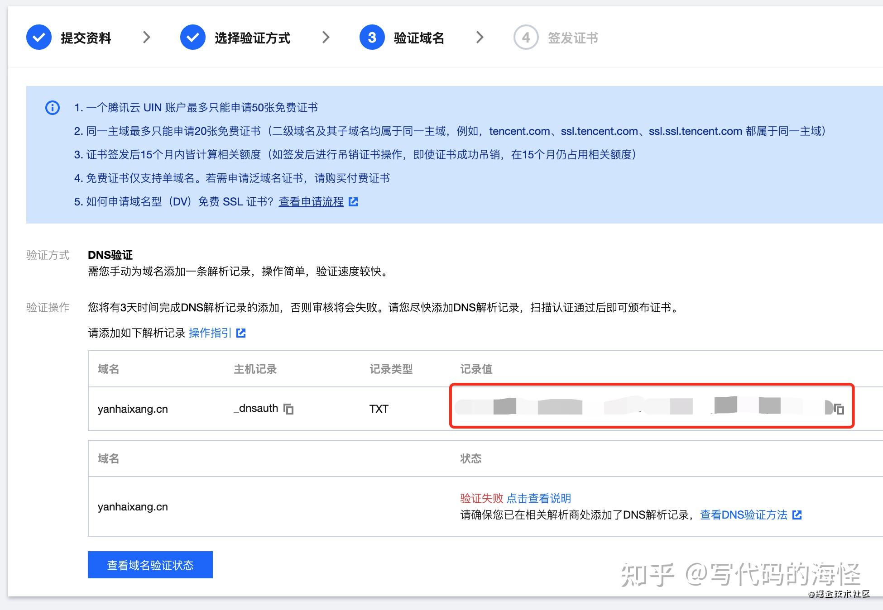Click the TXT record type cell
Image resolution: width=883 pixels, height=610 pixels.
click(379, 409)
